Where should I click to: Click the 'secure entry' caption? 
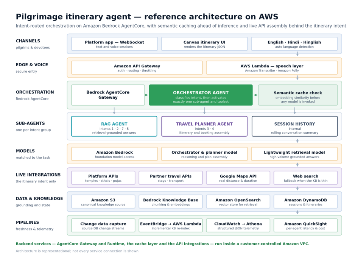[x=26, y=71]
